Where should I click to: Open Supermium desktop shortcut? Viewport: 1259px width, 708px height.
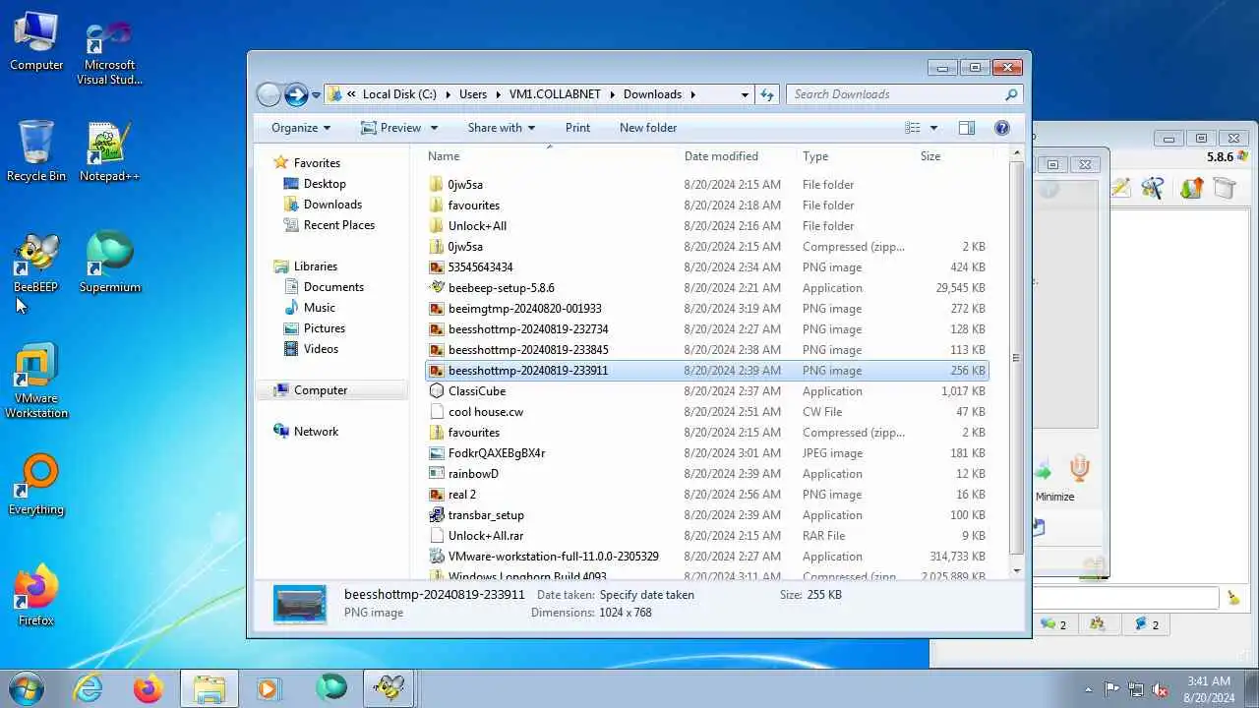click(x=110, y=264)
